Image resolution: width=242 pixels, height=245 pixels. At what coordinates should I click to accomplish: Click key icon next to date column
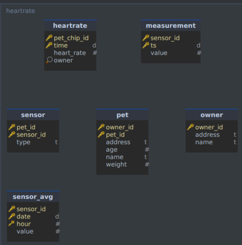[12, 216]
